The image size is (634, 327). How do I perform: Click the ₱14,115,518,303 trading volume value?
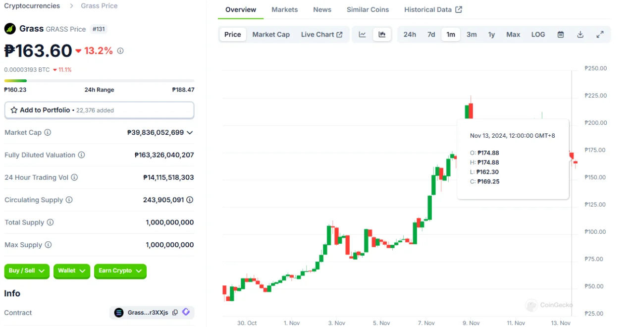point(168,177)
